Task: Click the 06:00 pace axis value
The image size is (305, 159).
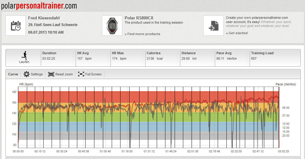Action: tap(286, 108)
